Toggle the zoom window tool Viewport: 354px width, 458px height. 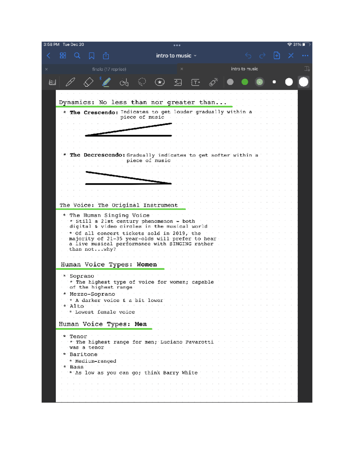click(52, 82)
